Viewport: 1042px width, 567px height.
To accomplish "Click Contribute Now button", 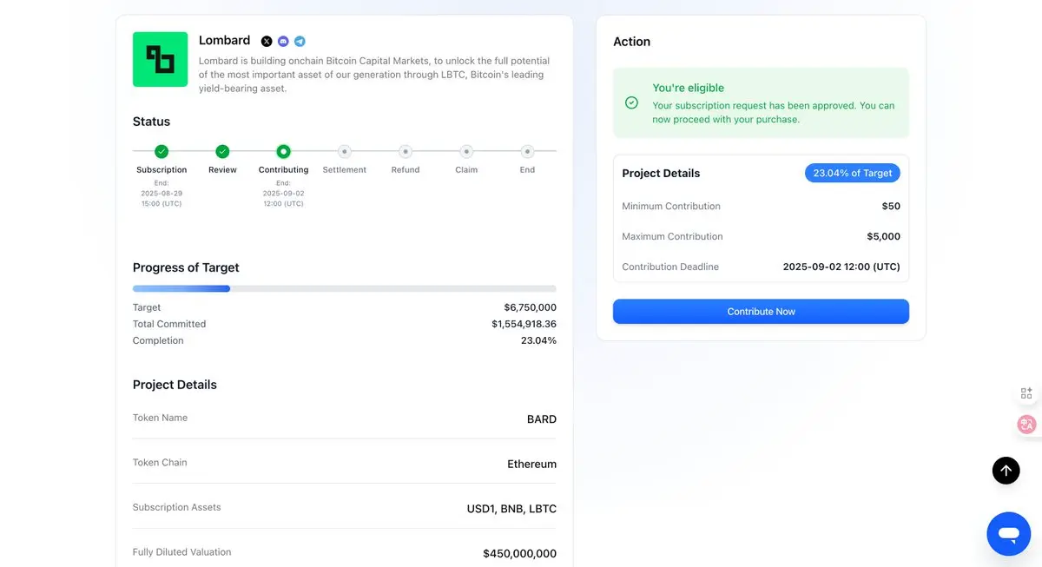I will [761, 312].
